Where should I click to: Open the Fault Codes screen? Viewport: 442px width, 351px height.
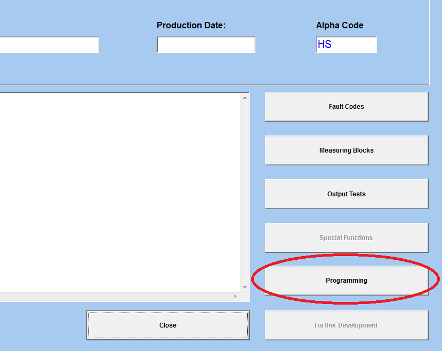(347, 107)
